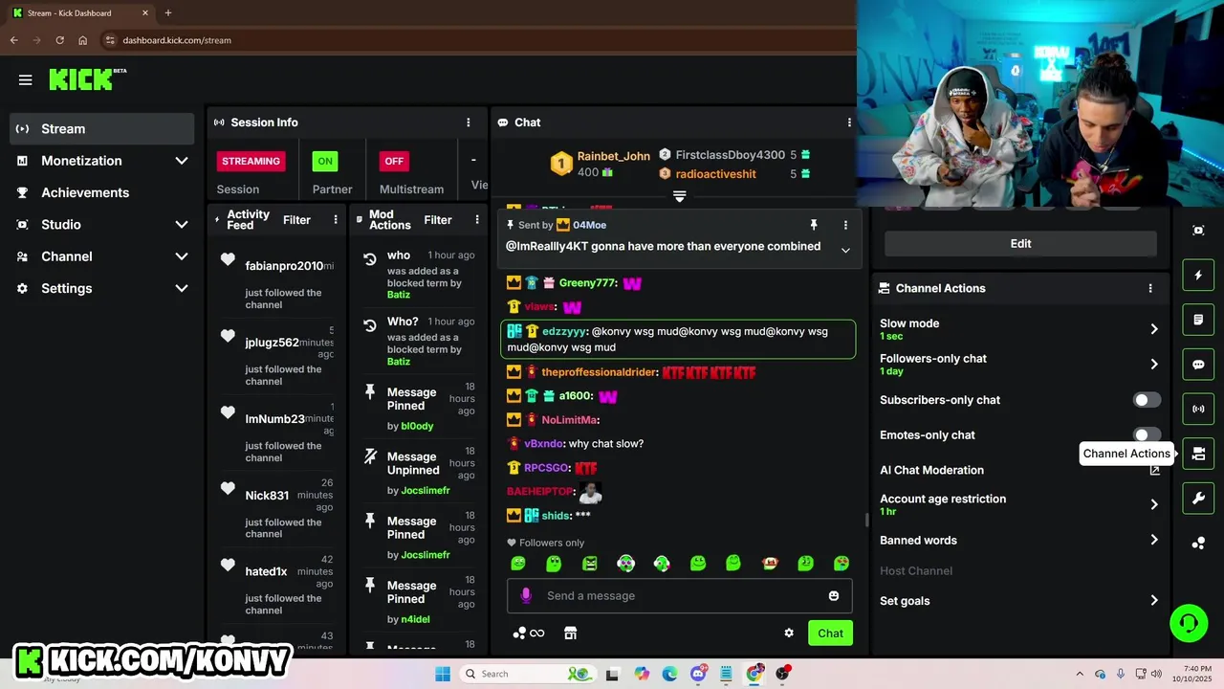Open Account age restriction arrow
The width and height of the screenshot is (1224, 689).
[x=1154, y=504]
